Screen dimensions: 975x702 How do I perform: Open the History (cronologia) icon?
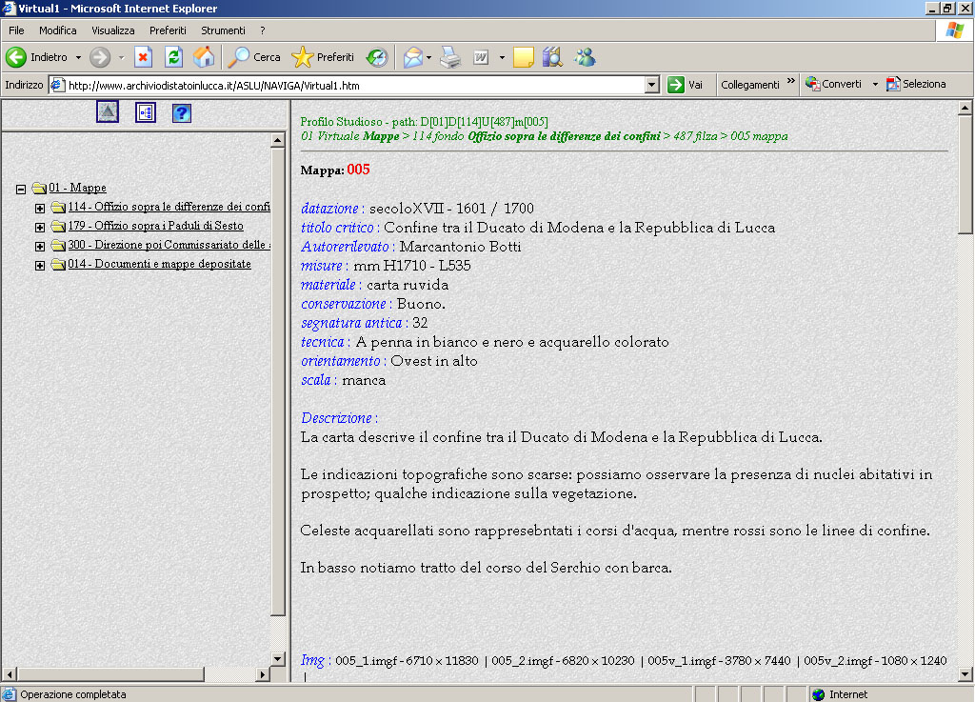378,57
